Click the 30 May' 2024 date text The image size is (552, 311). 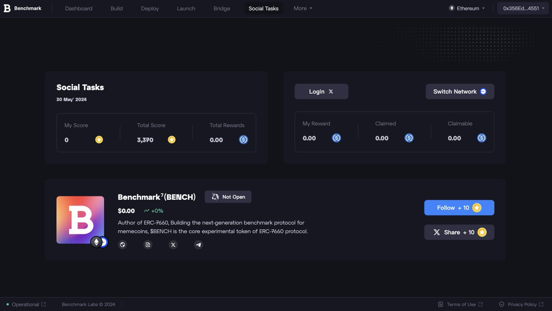71,99
